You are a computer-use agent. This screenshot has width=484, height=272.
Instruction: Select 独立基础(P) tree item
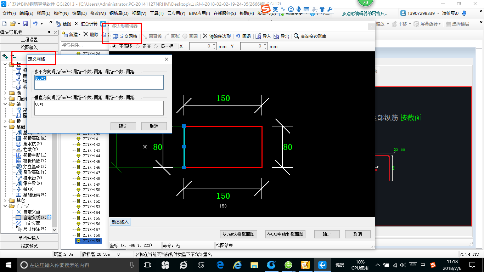click(35, 166)
